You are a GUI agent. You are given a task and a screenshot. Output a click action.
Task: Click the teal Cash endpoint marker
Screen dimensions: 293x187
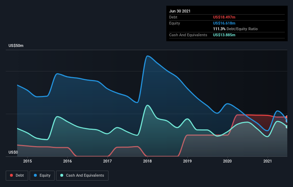pos(287,127)
